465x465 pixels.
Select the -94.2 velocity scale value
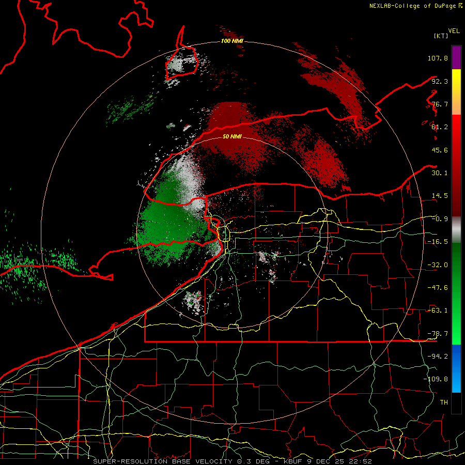(438, 357)
